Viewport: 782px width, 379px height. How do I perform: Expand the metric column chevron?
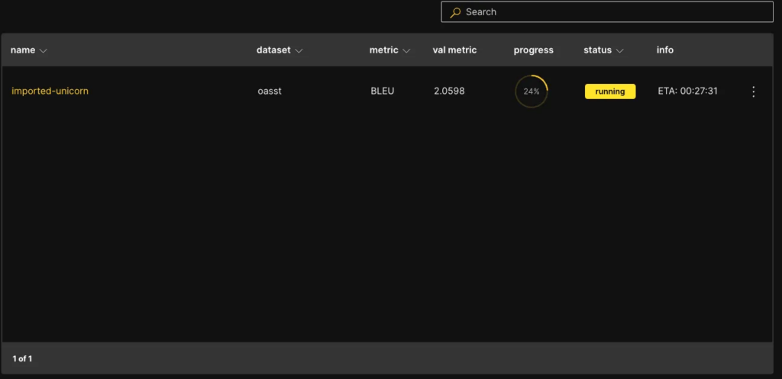click(x=407, y=51)
